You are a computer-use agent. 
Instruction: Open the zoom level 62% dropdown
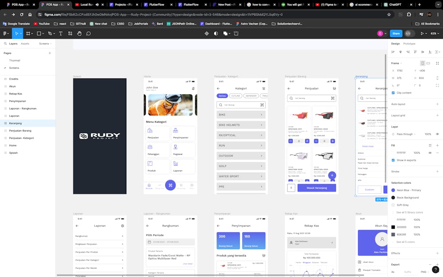click(x=435, y=33)
